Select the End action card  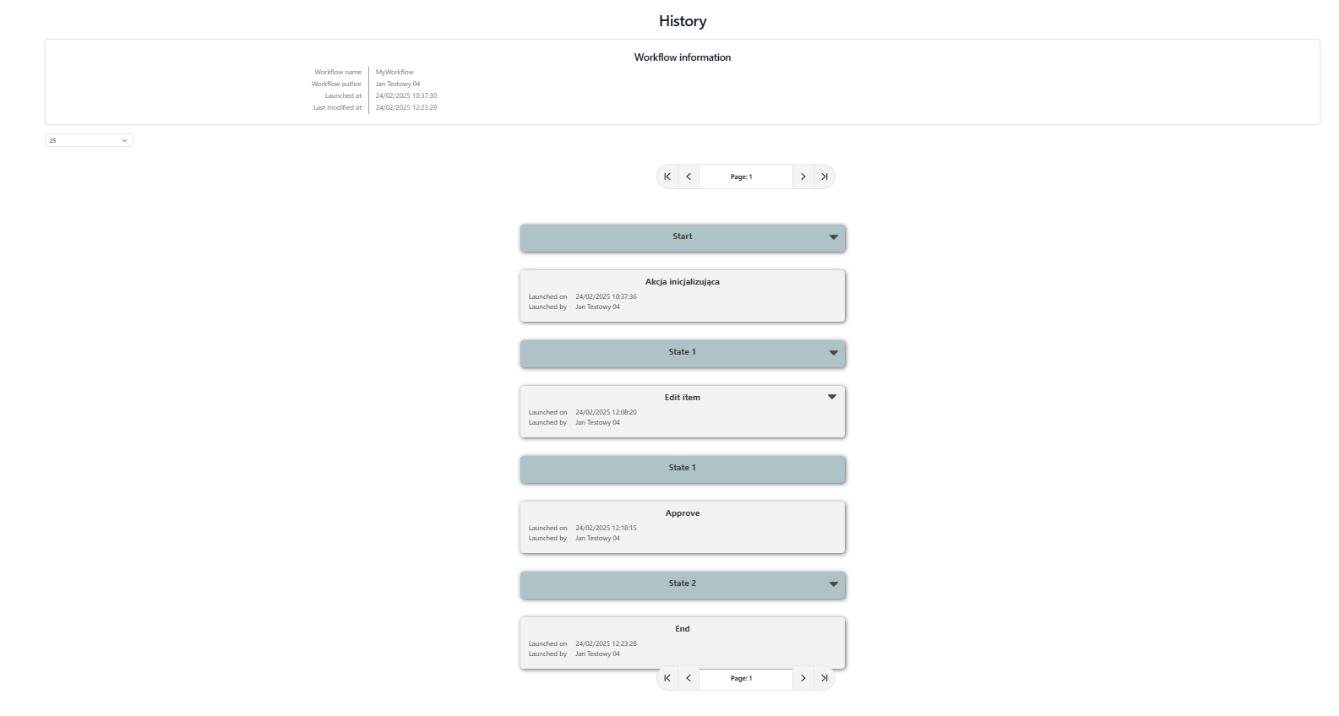682,642
